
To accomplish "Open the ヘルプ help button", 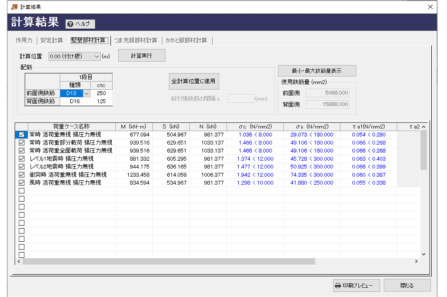I will tap(80, 24).
